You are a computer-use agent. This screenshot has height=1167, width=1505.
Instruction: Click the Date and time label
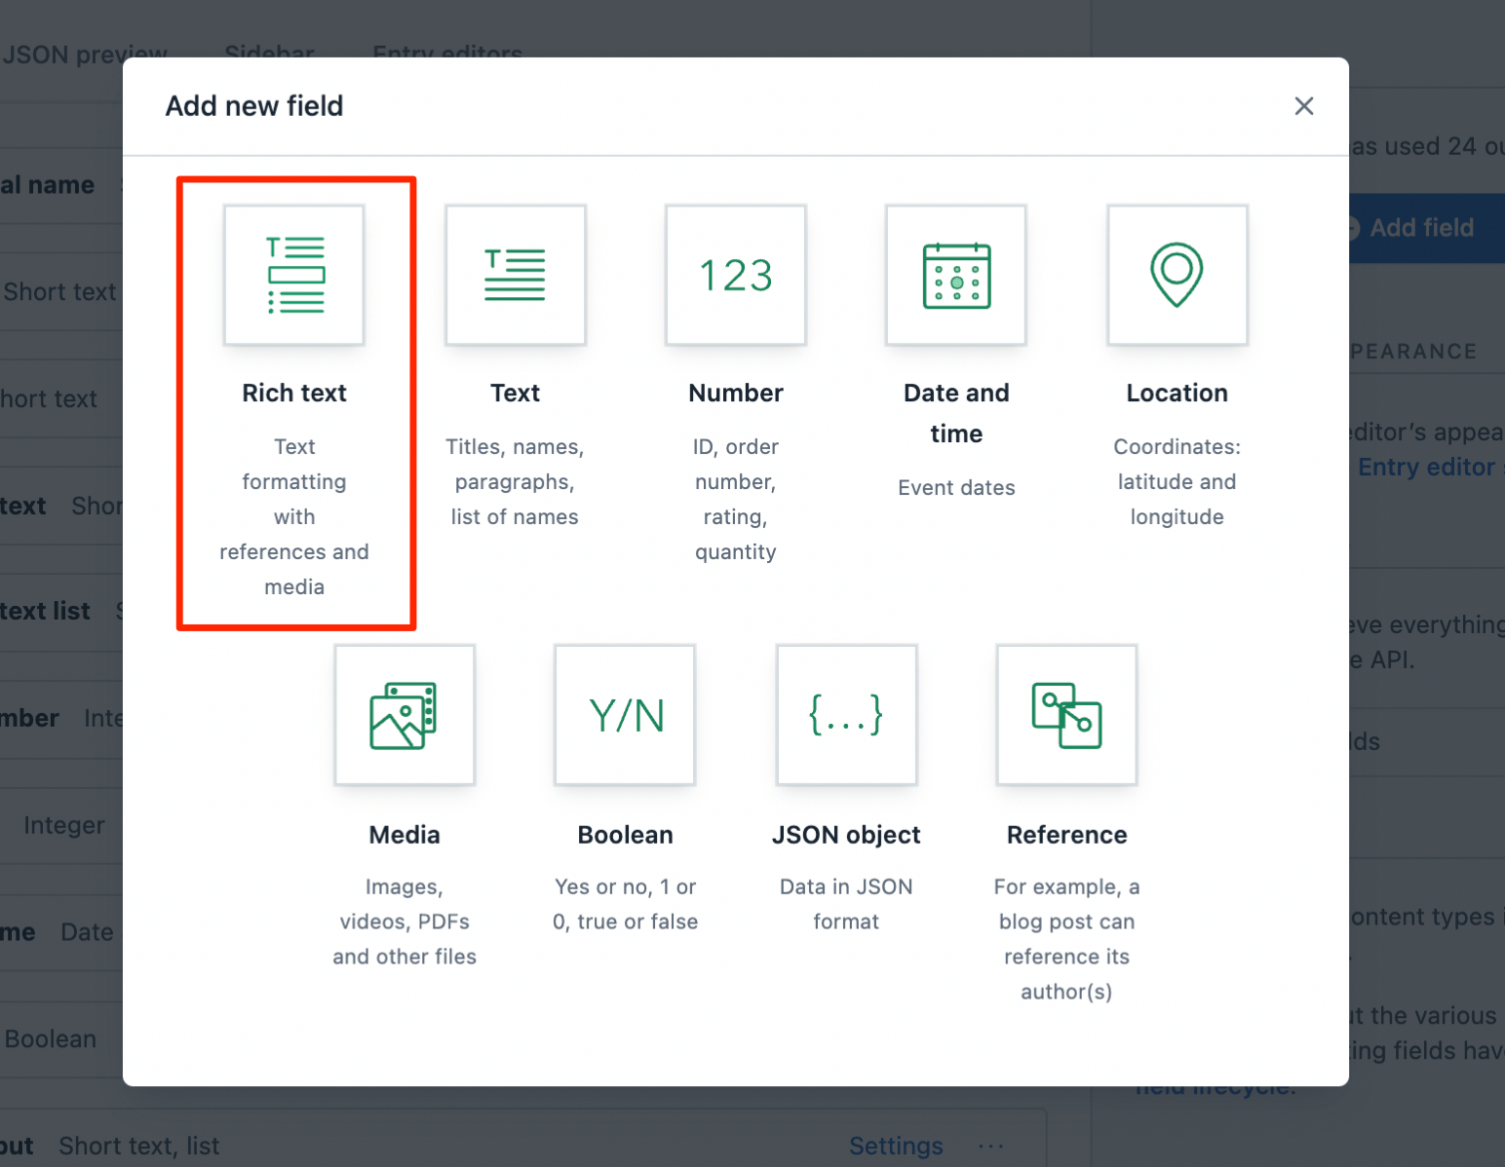click(x=956, y=413)
